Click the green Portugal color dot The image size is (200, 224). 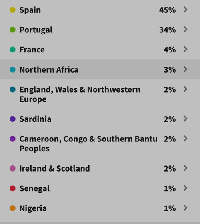pos(12,30)
